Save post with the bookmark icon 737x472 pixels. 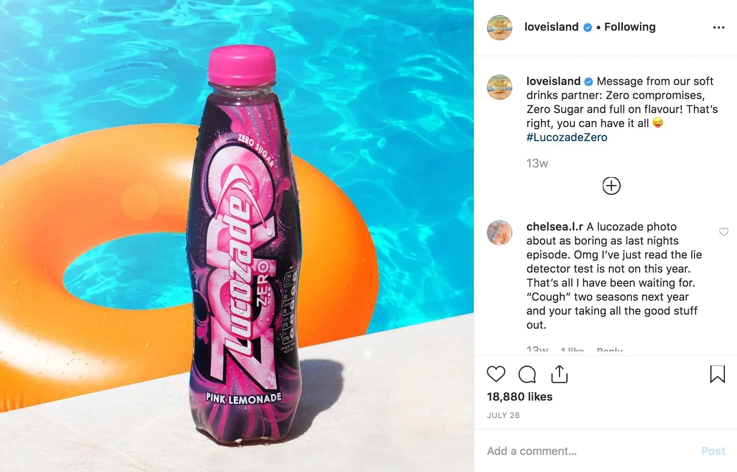click(717, 374)
